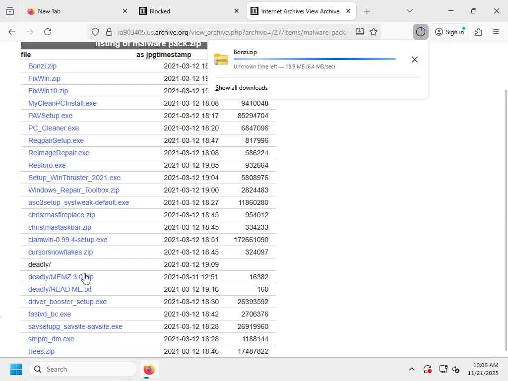Click smpro_dm.exe link

(51, 339)
